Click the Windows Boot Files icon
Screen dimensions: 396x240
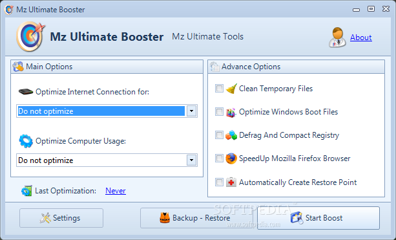(x=231, y=112)
